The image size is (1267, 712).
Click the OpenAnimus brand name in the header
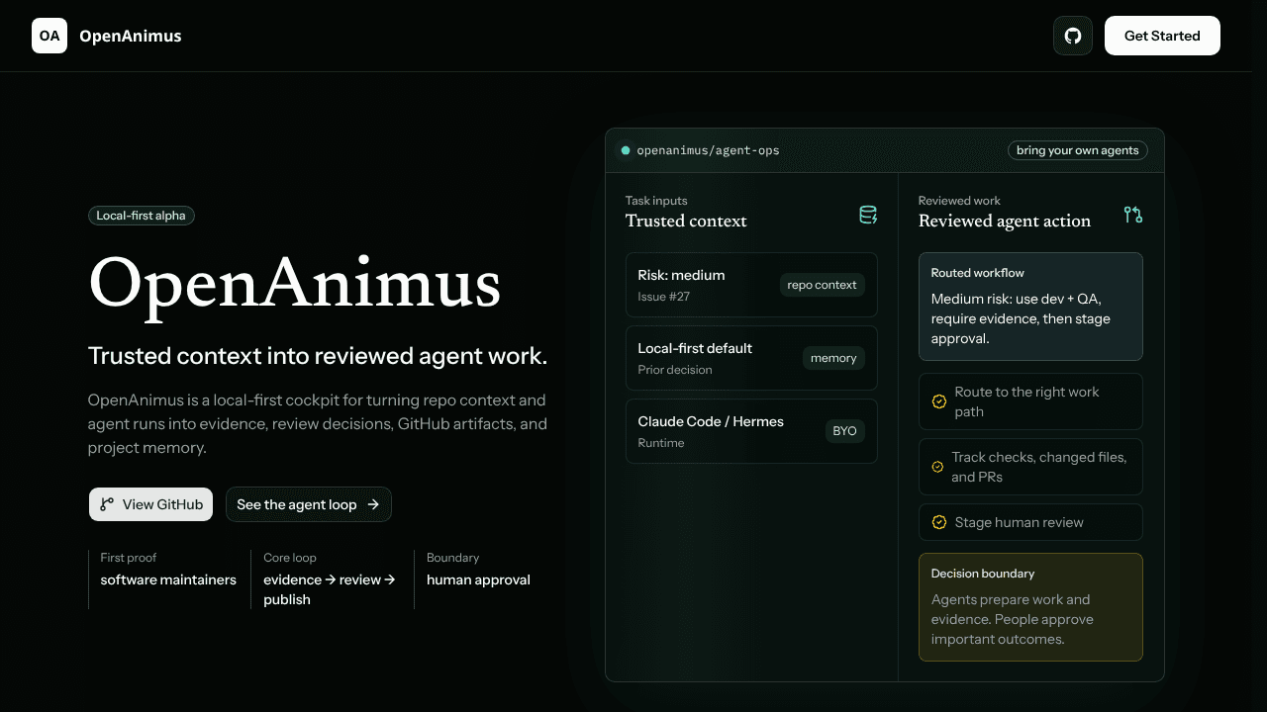[131, 36]
